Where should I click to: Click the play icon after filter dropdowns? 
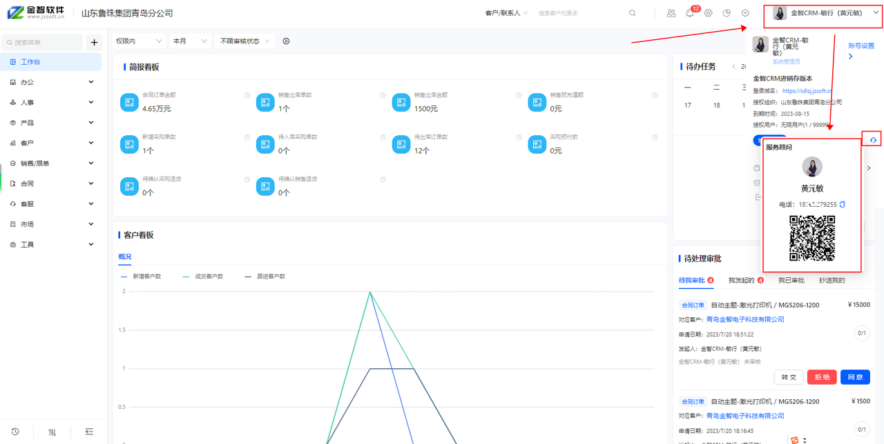(286, 41)
